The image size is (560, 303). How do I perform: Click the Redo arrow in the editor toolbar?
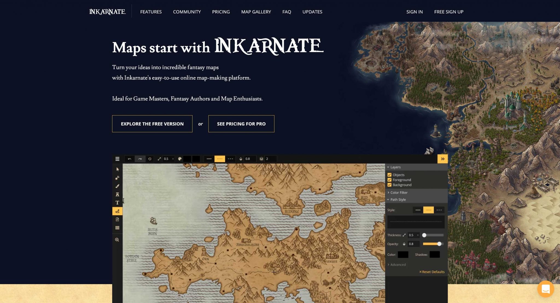tap(140, 159)
